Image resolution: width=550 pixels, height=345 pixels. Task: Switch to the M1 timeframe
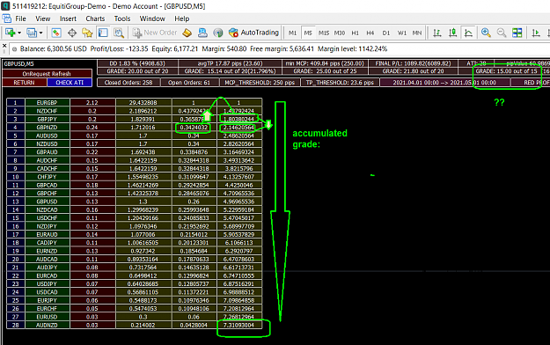(292, 33)
